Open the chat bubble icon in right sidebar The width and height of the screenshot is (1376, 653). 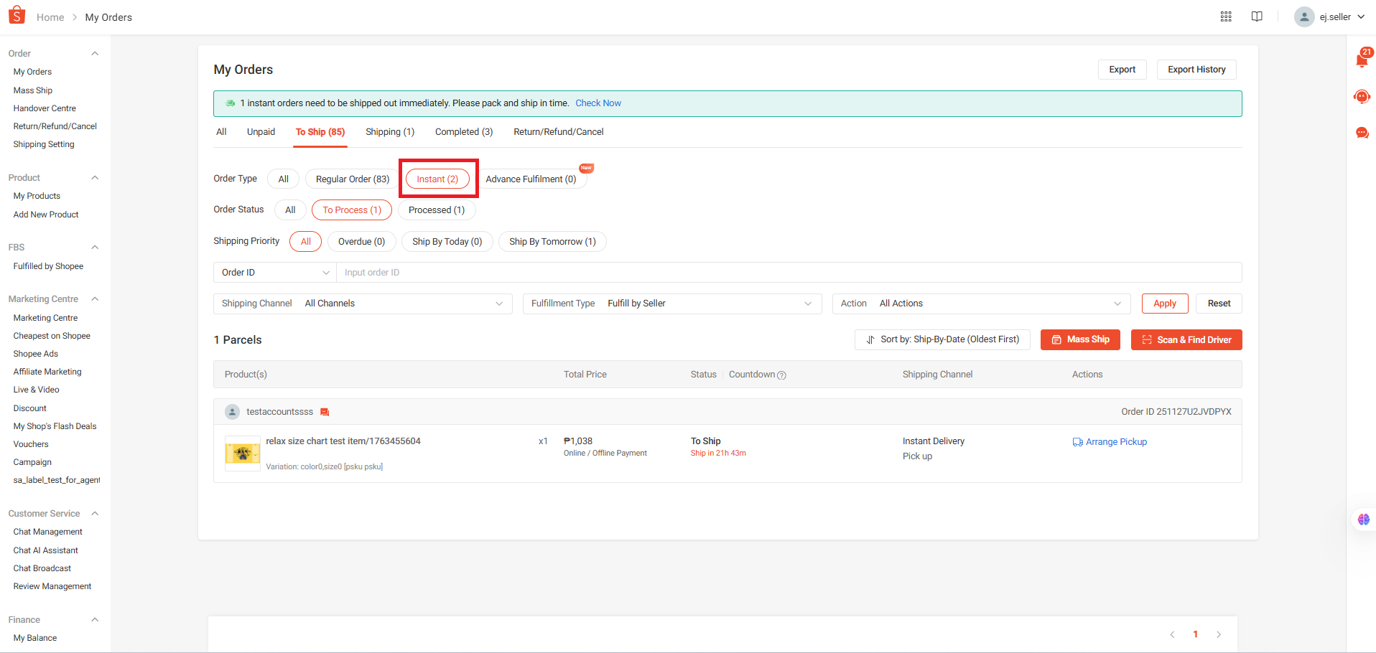(x=1362, y=133)
